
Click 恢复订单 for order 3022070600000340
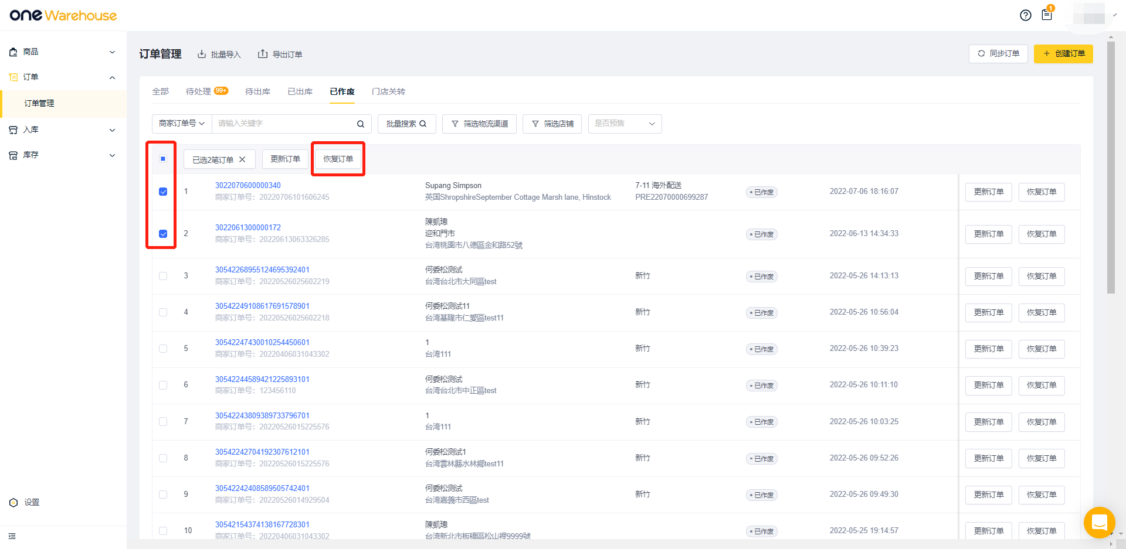coord(1042,192)
